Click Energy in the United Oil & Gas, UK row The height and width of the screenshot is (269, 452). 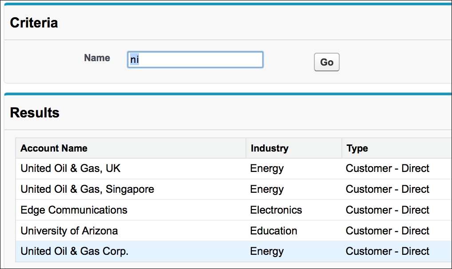[267, 169]
